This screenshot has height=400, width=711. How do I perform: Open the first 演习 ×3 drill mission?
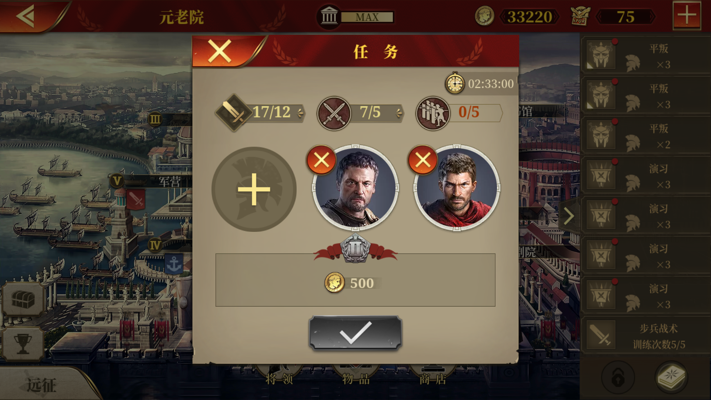coord(645,176)
